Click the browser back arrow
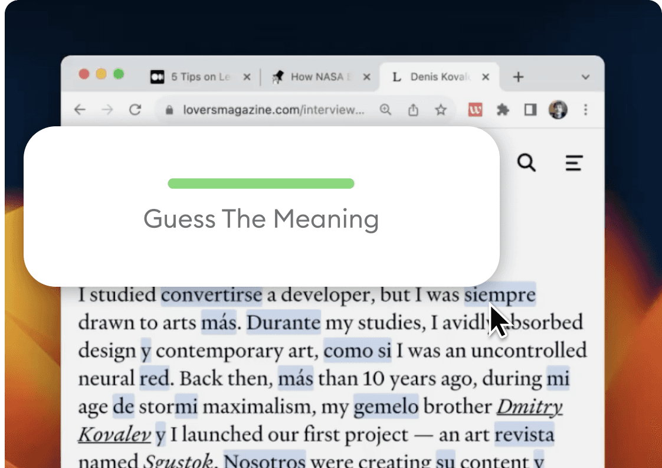 click(80, 110)
